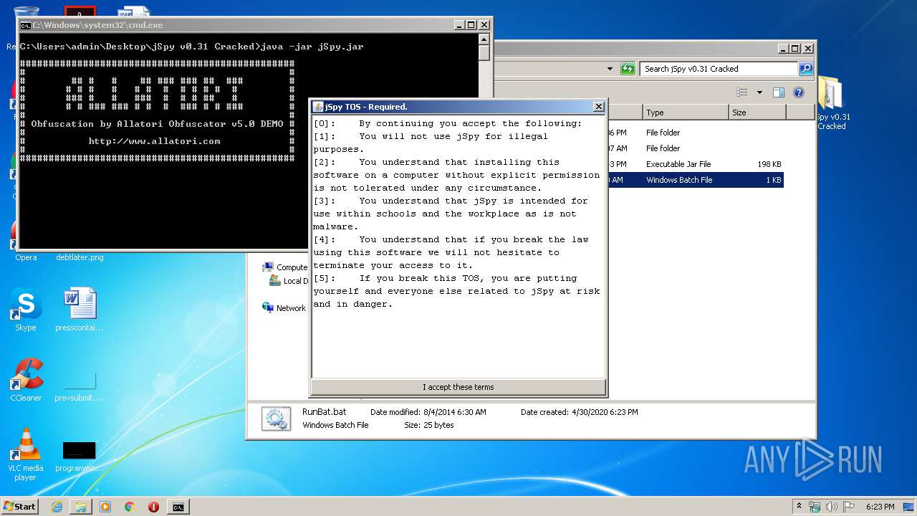This screenshot has height=516, width=917.
Task: Switch to the cmd taskbar button
Action: point(178,507)
